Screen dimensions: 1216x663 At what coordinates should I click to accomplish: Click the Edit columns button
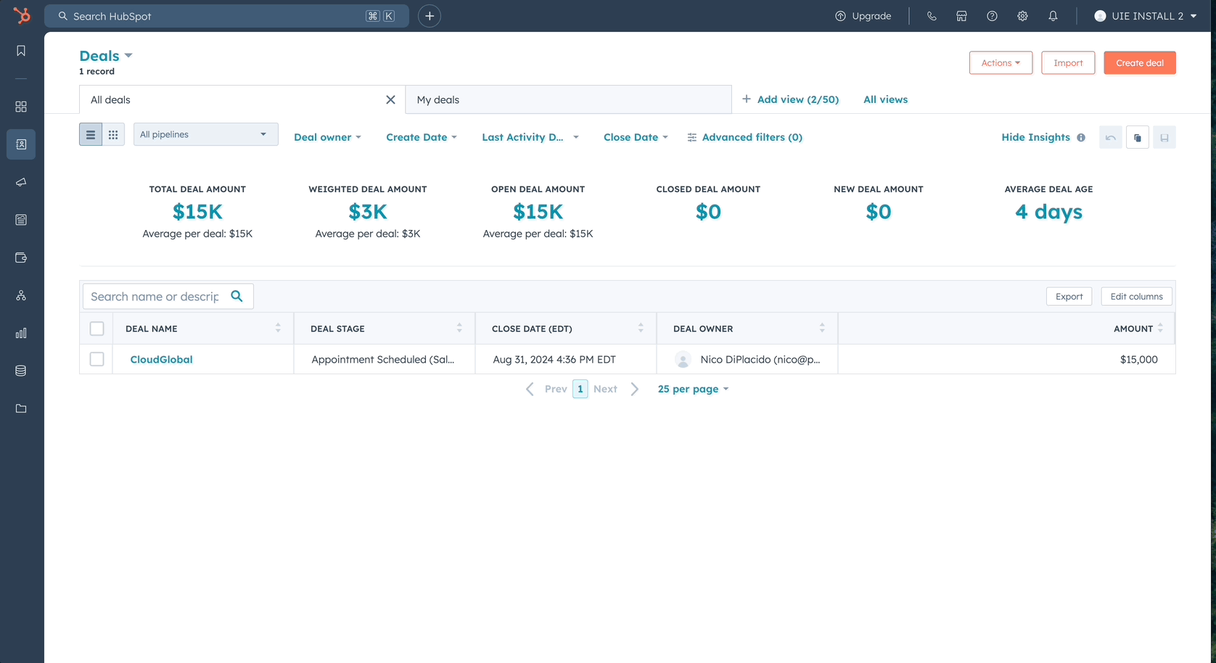(1136, 296)
